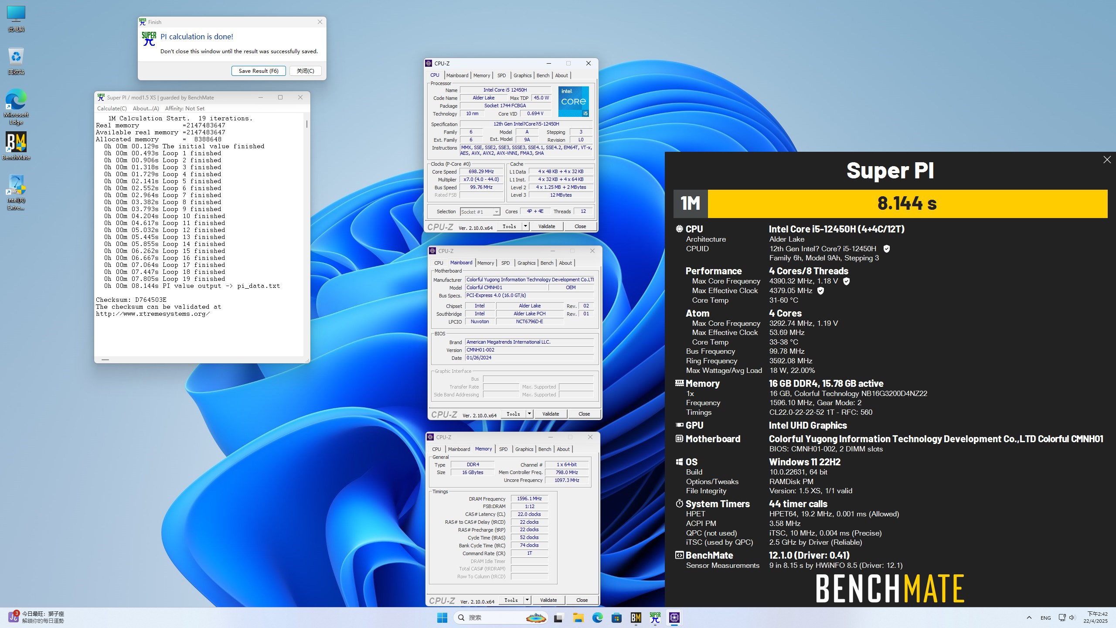Screen dimensions: 1116x628
Task: Click Max Effective Clock verified shield icon
Action: (x=820, y=290)
